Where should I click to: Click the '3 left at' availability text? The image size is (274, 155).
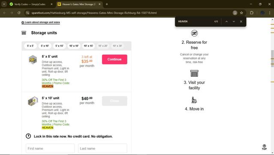coord(87,57)
